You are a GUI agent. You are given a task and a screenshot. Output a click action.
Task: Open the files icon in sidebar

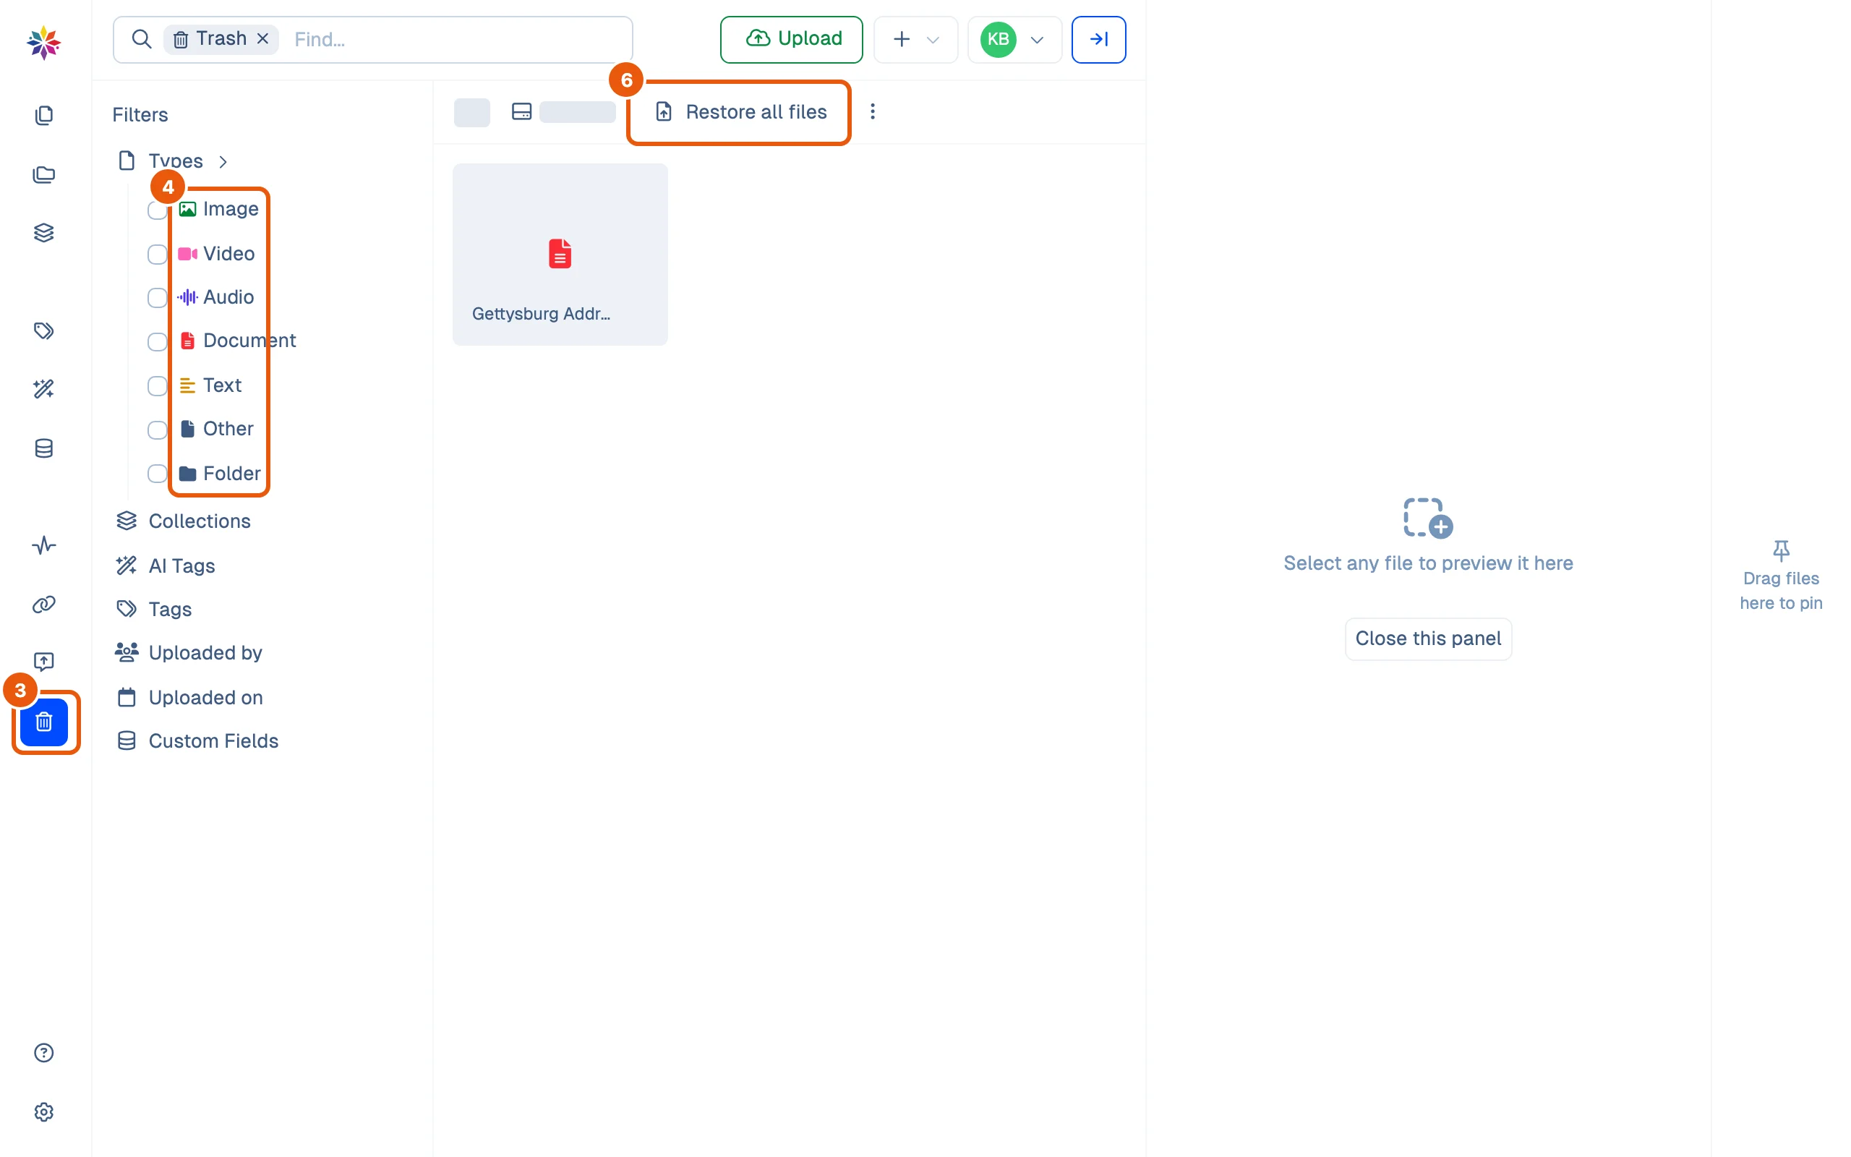(43, 116)
